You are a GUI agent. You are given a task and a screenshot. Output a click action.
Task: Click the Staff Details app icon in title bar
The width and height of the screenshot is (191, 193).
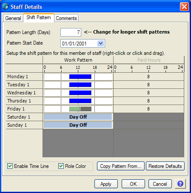pos(6,6)
